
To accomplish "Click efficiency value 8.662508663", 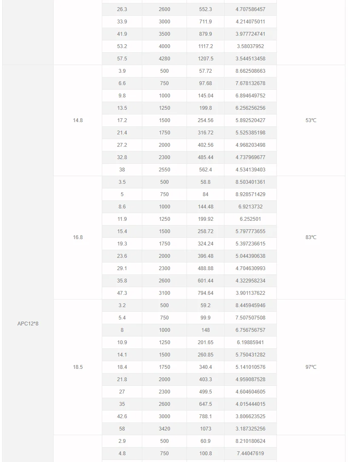I will pos(250,71).
